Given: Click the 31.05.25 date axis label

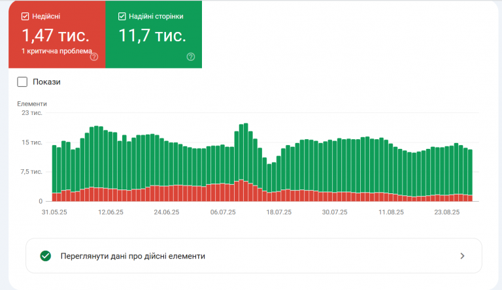Looking at the screenshot, I should click(x=54, y=212).
